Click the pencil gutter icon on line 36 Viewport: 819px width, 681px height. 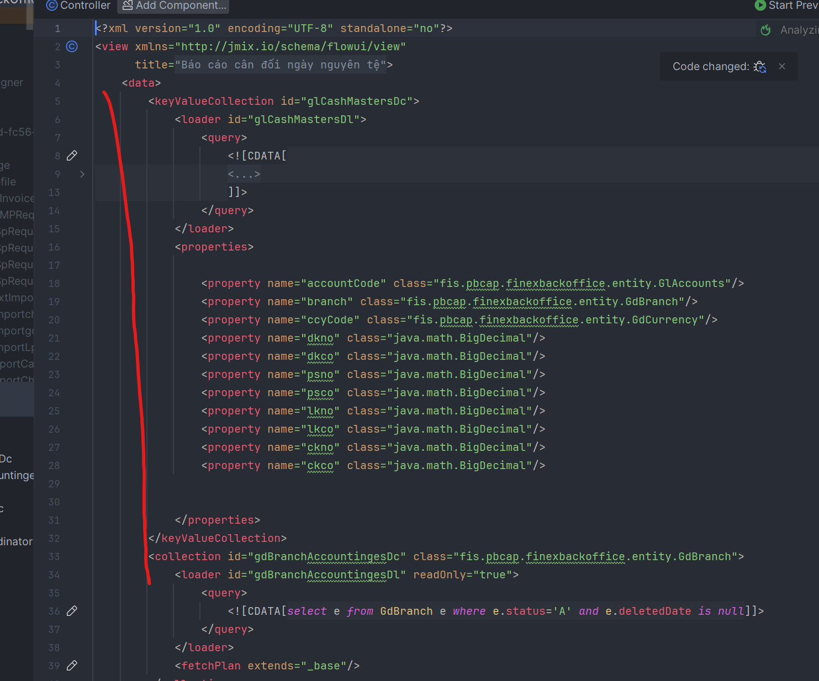tap(72, 611)
